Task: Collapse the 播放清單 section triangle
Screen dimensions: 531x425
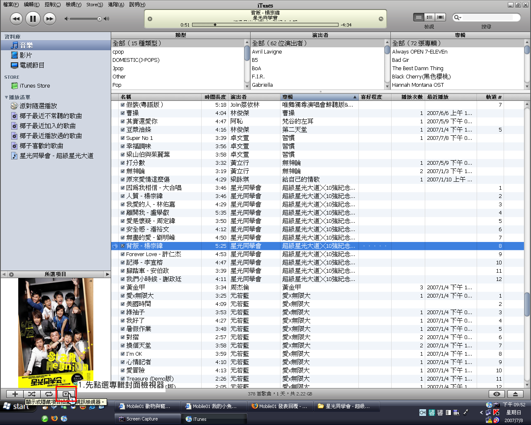Action: point(6,97)
